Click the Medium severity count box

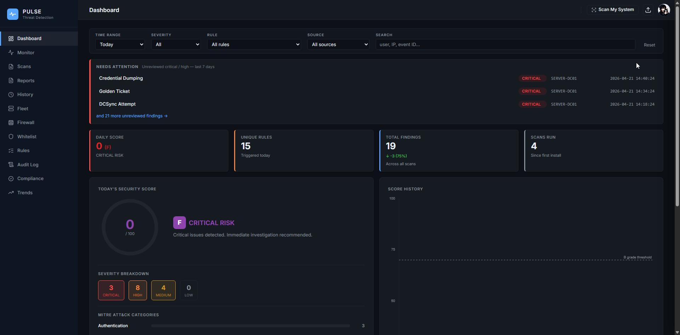pos(163,290)
